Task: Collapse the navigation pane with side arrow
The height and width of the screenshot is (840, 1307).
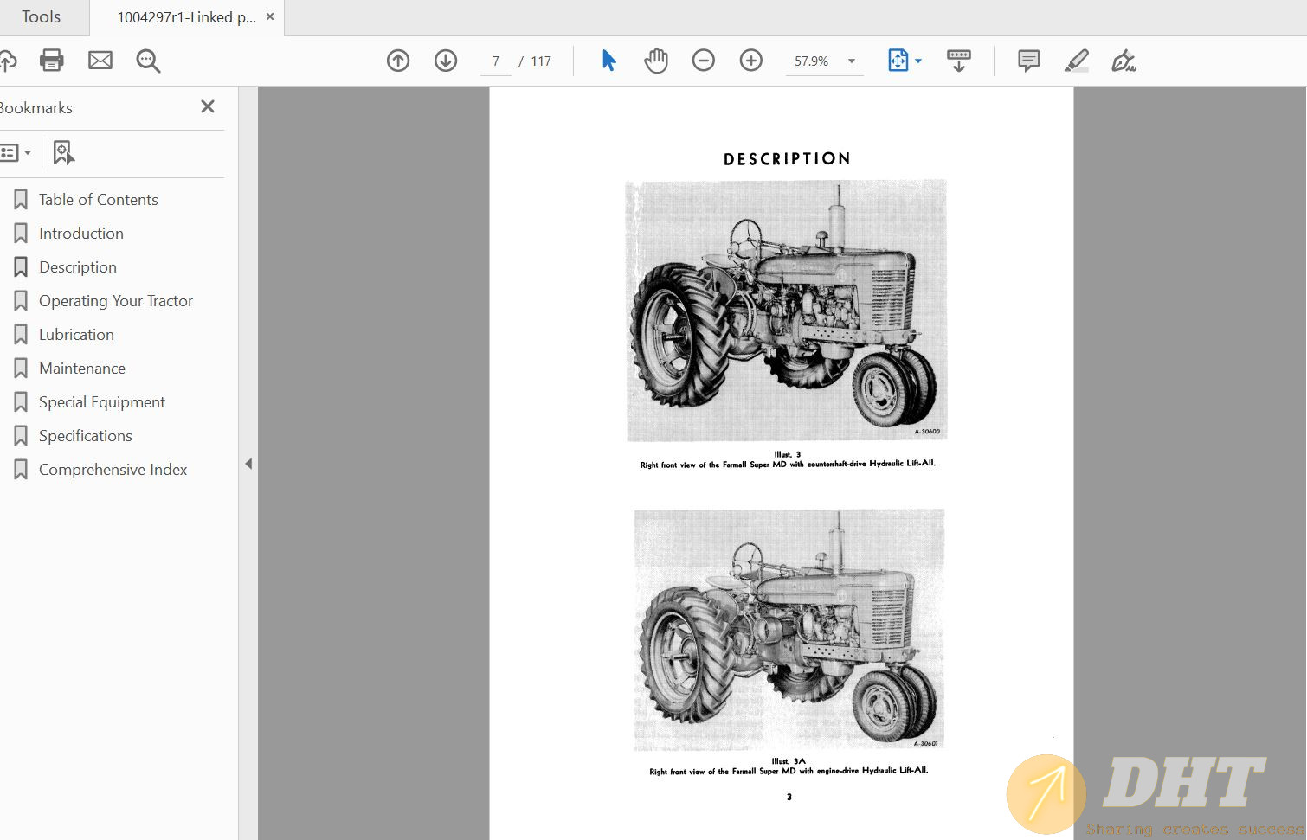Action: 248,464
